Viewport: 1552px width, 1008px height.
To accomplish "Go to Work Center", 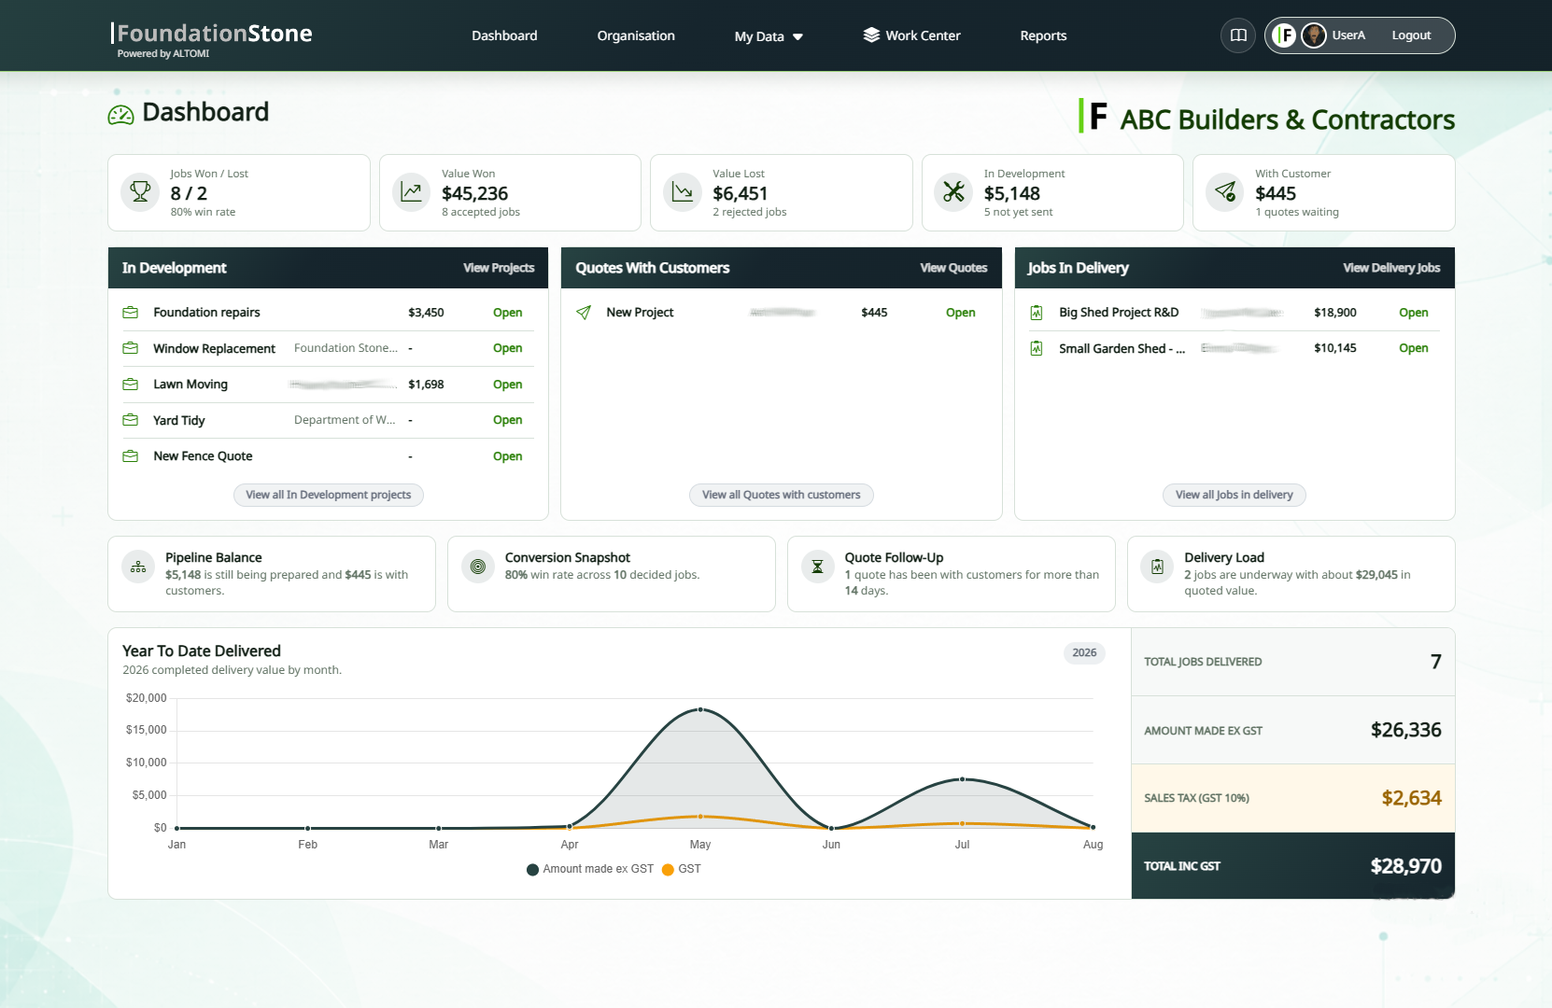I will [912, 35].
